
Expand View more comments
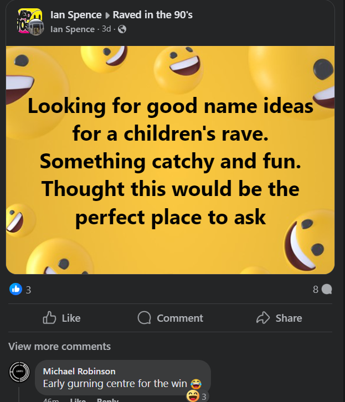coord(59,347)
